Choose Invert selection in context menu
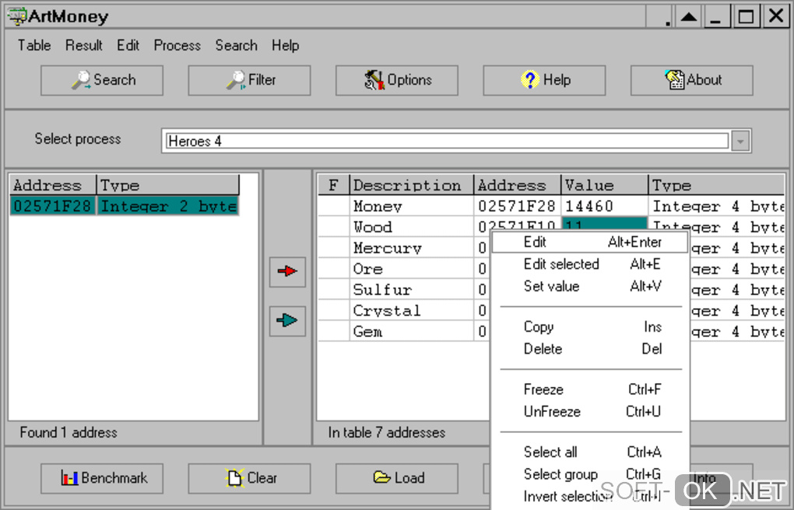 pyautogui.click(x=590, y=496)
